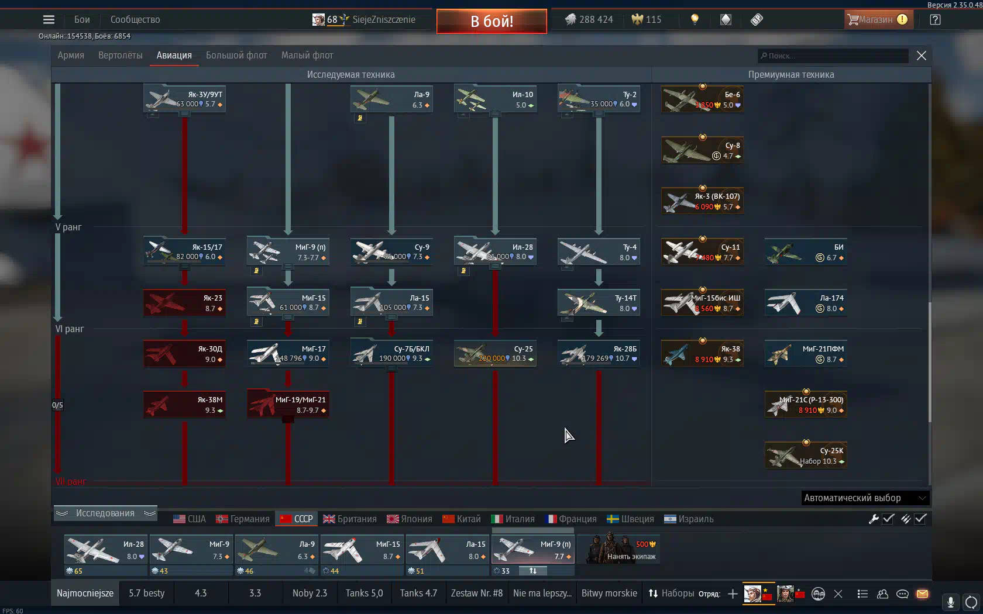Click the Нанять экипаж hire crew slot
The height and width of the screenshot is (614, 983).
click(618, 548)
